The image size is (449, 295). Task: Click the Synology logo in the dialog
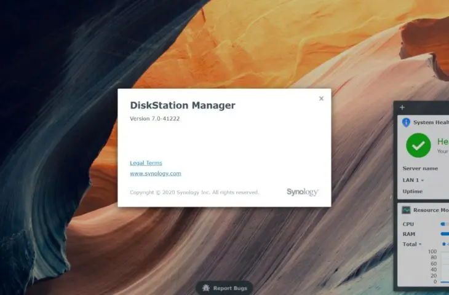[x=302, y=192]
